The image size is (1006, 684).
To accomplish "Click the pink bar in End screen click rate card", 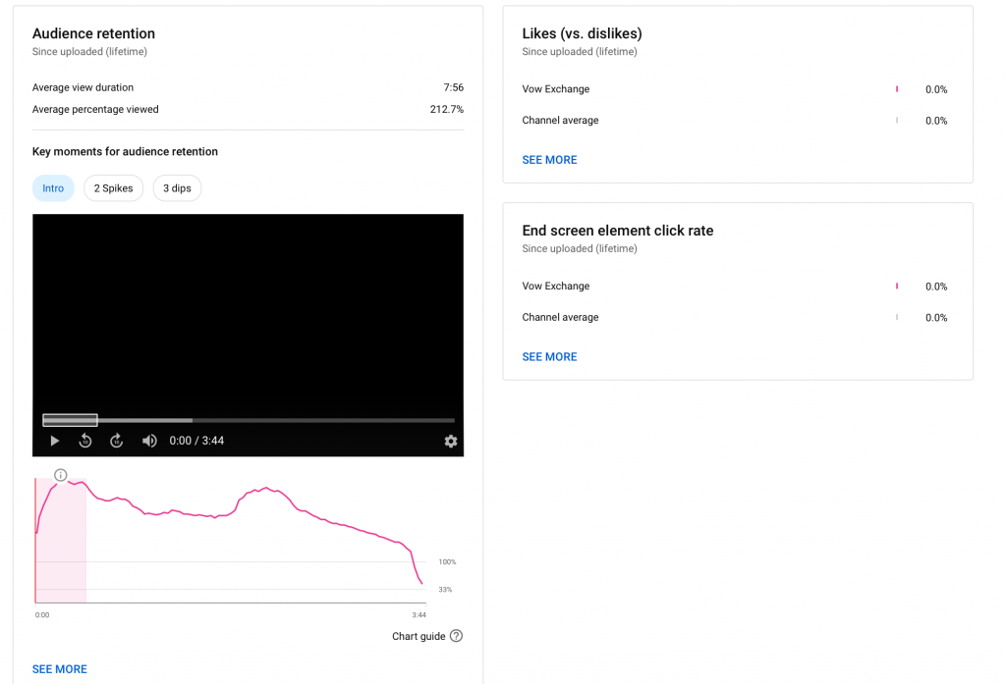I will 897,286.
